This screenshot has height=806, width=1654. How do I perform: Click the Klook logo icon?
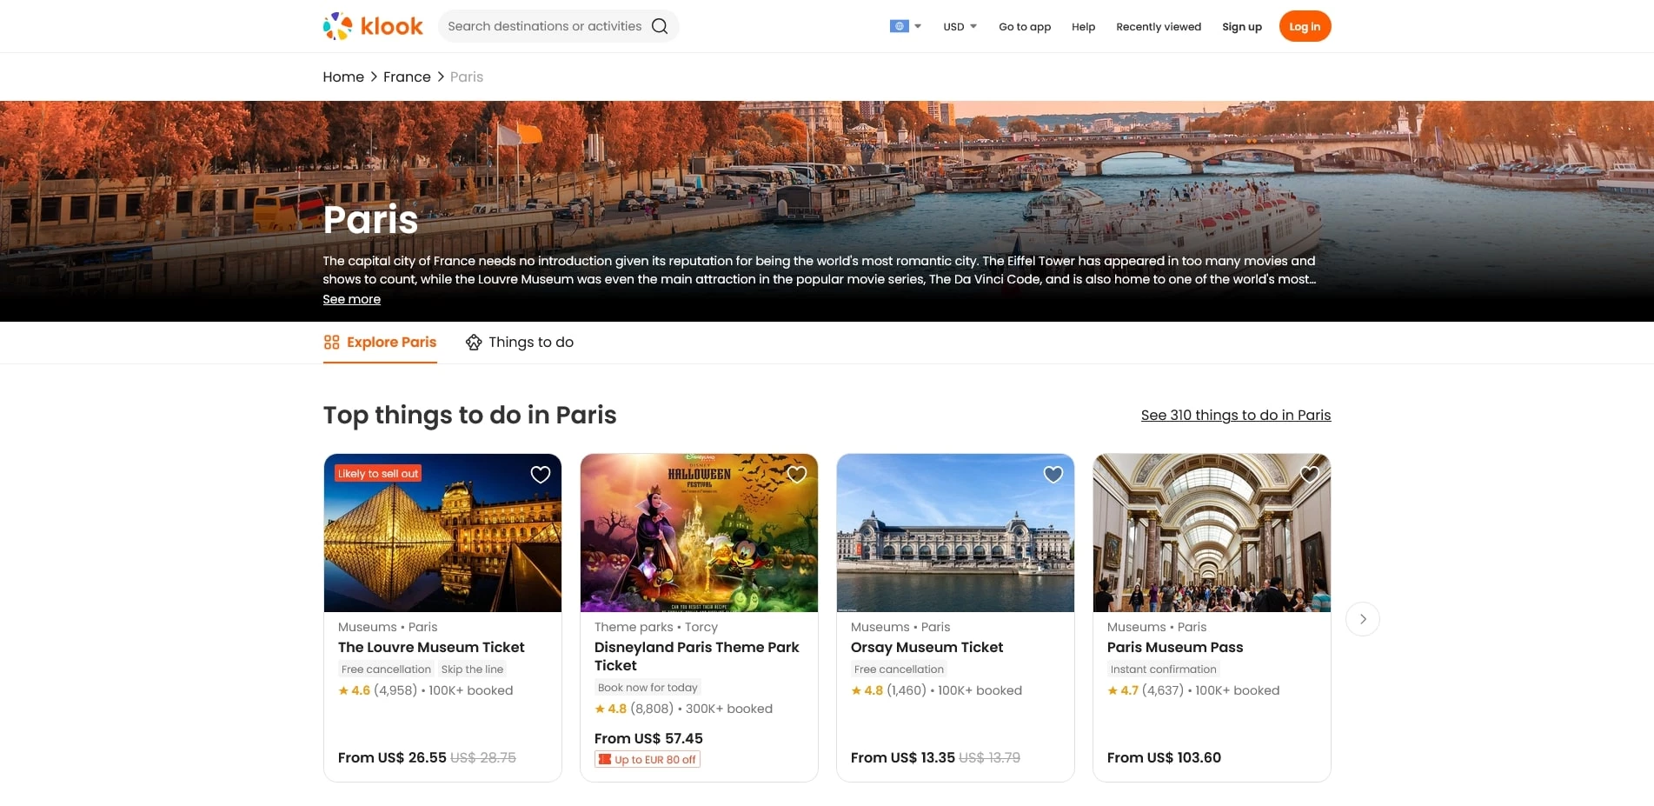click(337, 26)
